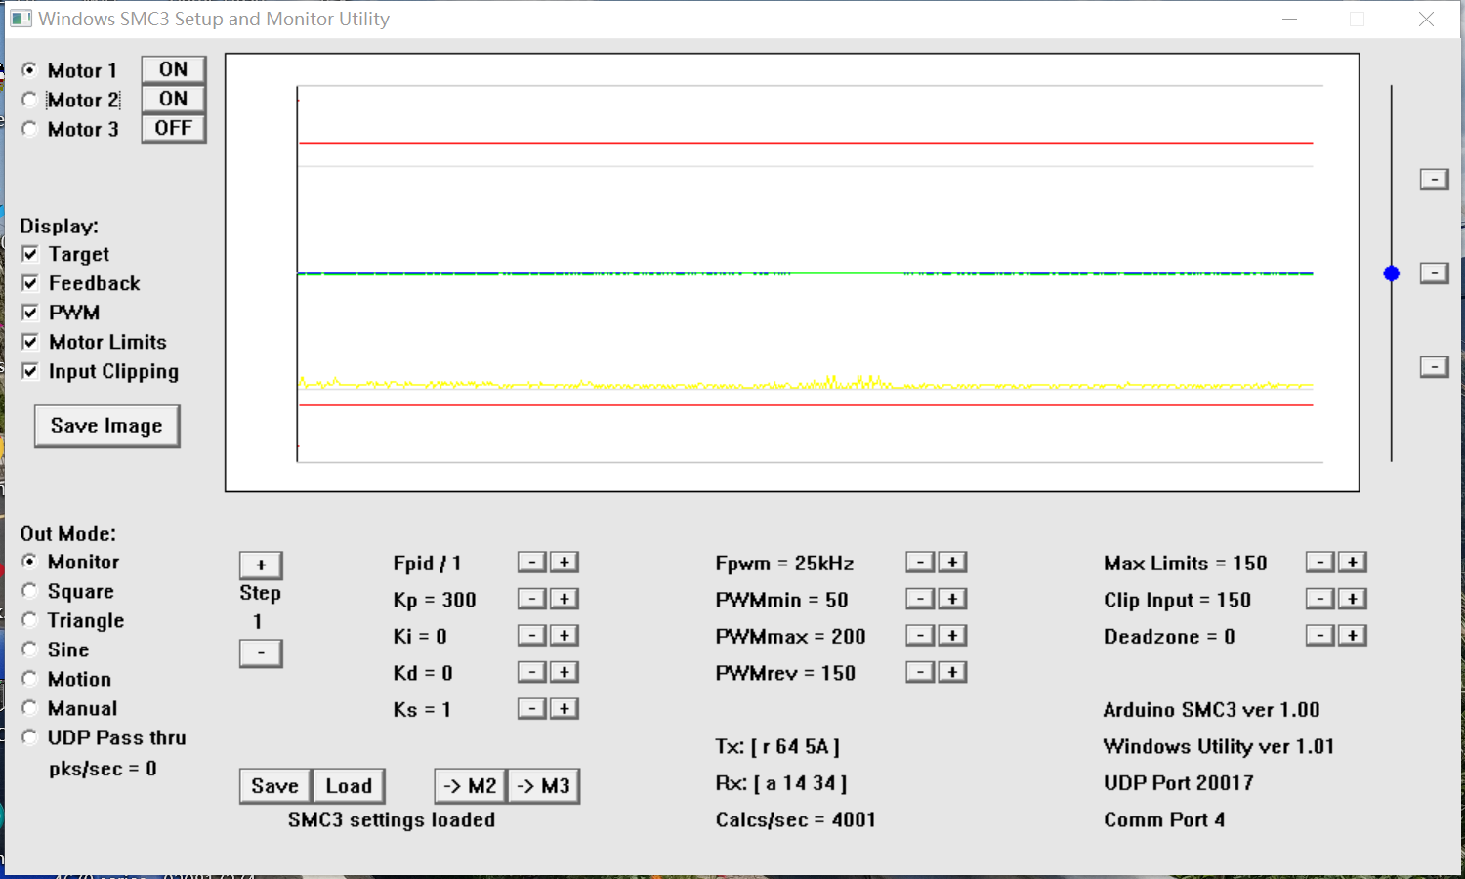Screen dimensions: 1465x879
Task: Select the Motor 1 radio button
Action: click(30, 70)
